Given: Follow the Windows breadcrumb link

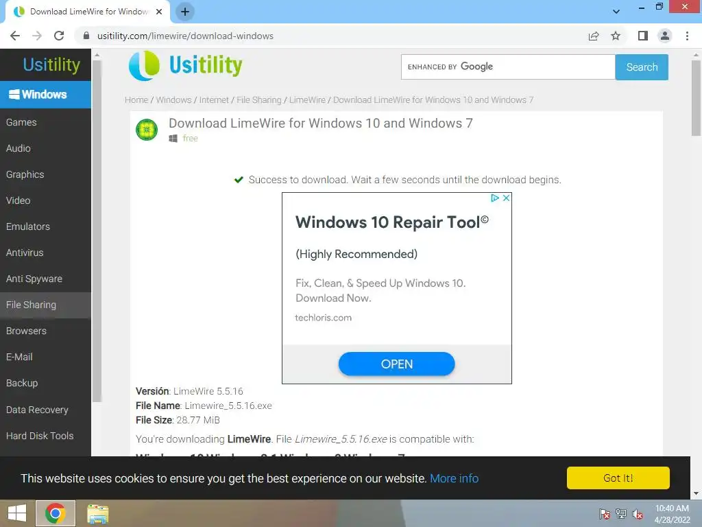Looking at the screenshot, I should tap(173, 100).
